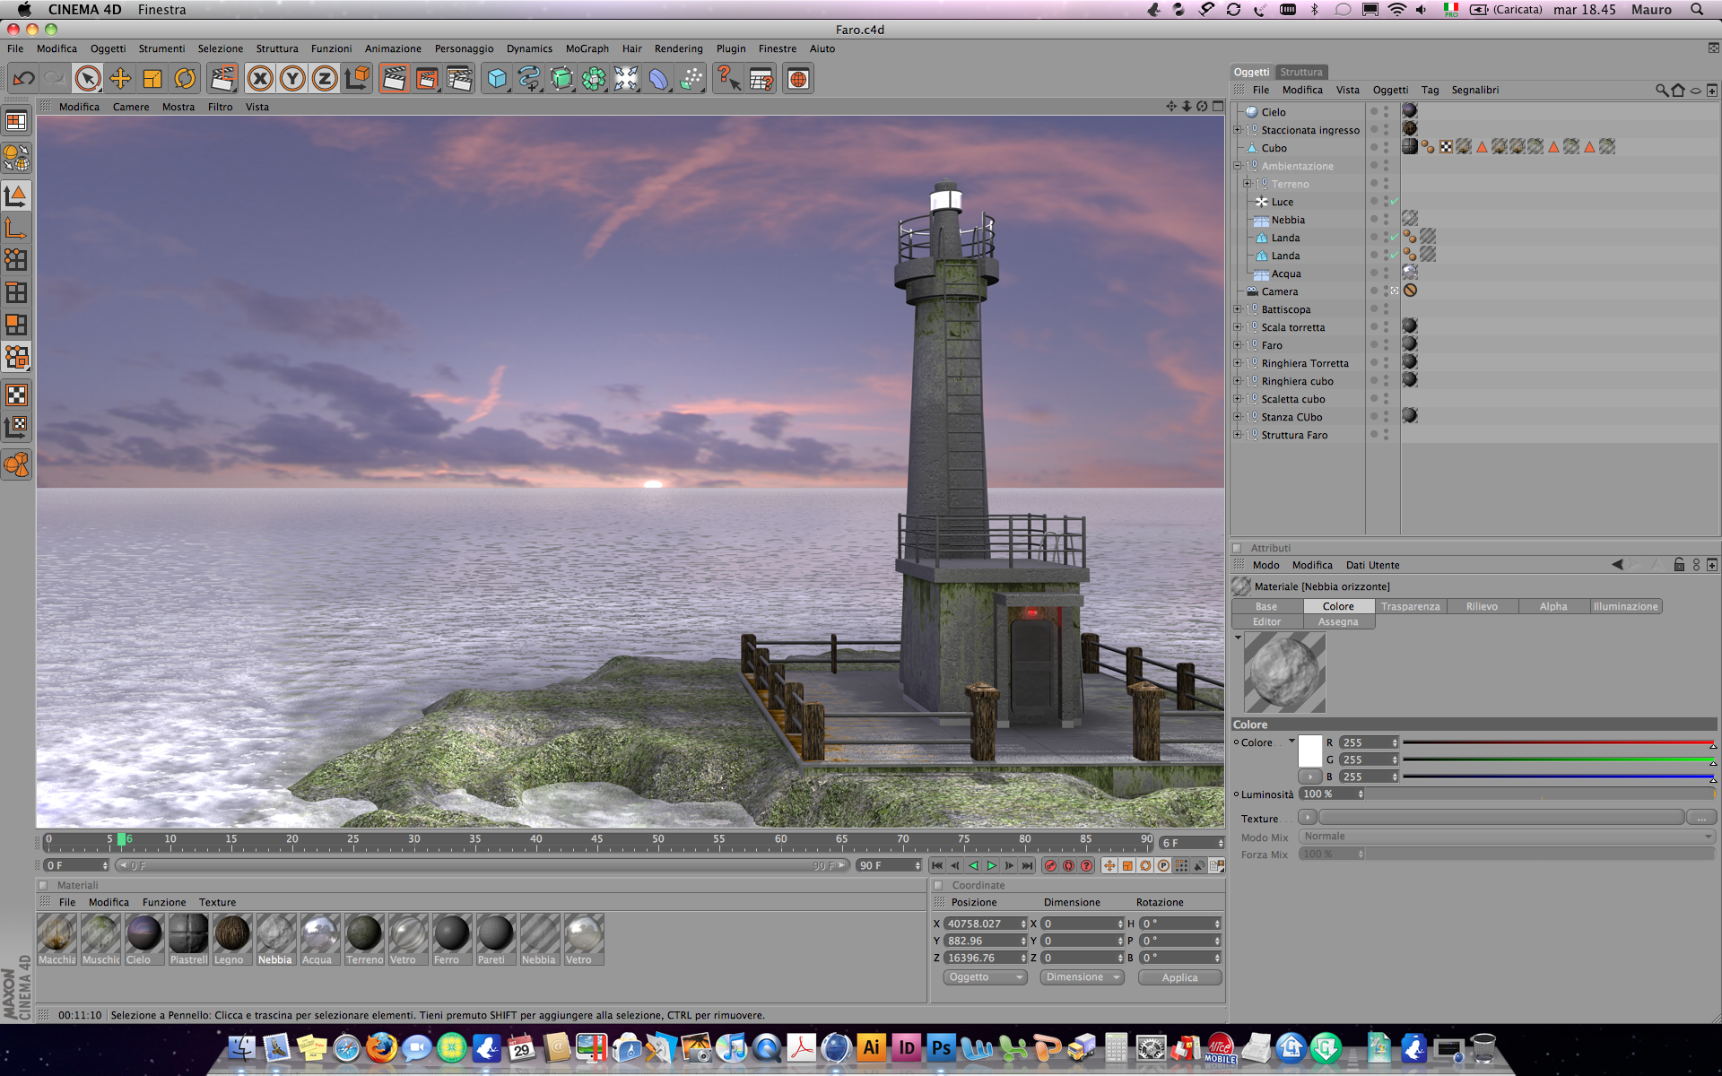Select the Move tool in toolbar
1722x1076 pixels.
(x=120, y=79)
